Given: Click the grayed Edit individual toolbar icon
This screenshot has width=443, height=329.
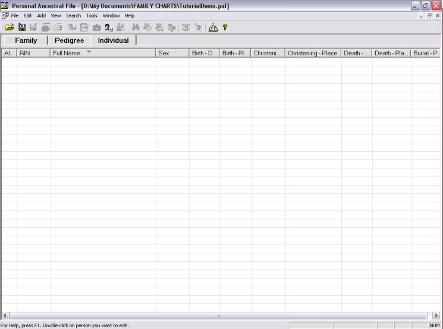Looking at the screenshot, I should click(73, 27).
